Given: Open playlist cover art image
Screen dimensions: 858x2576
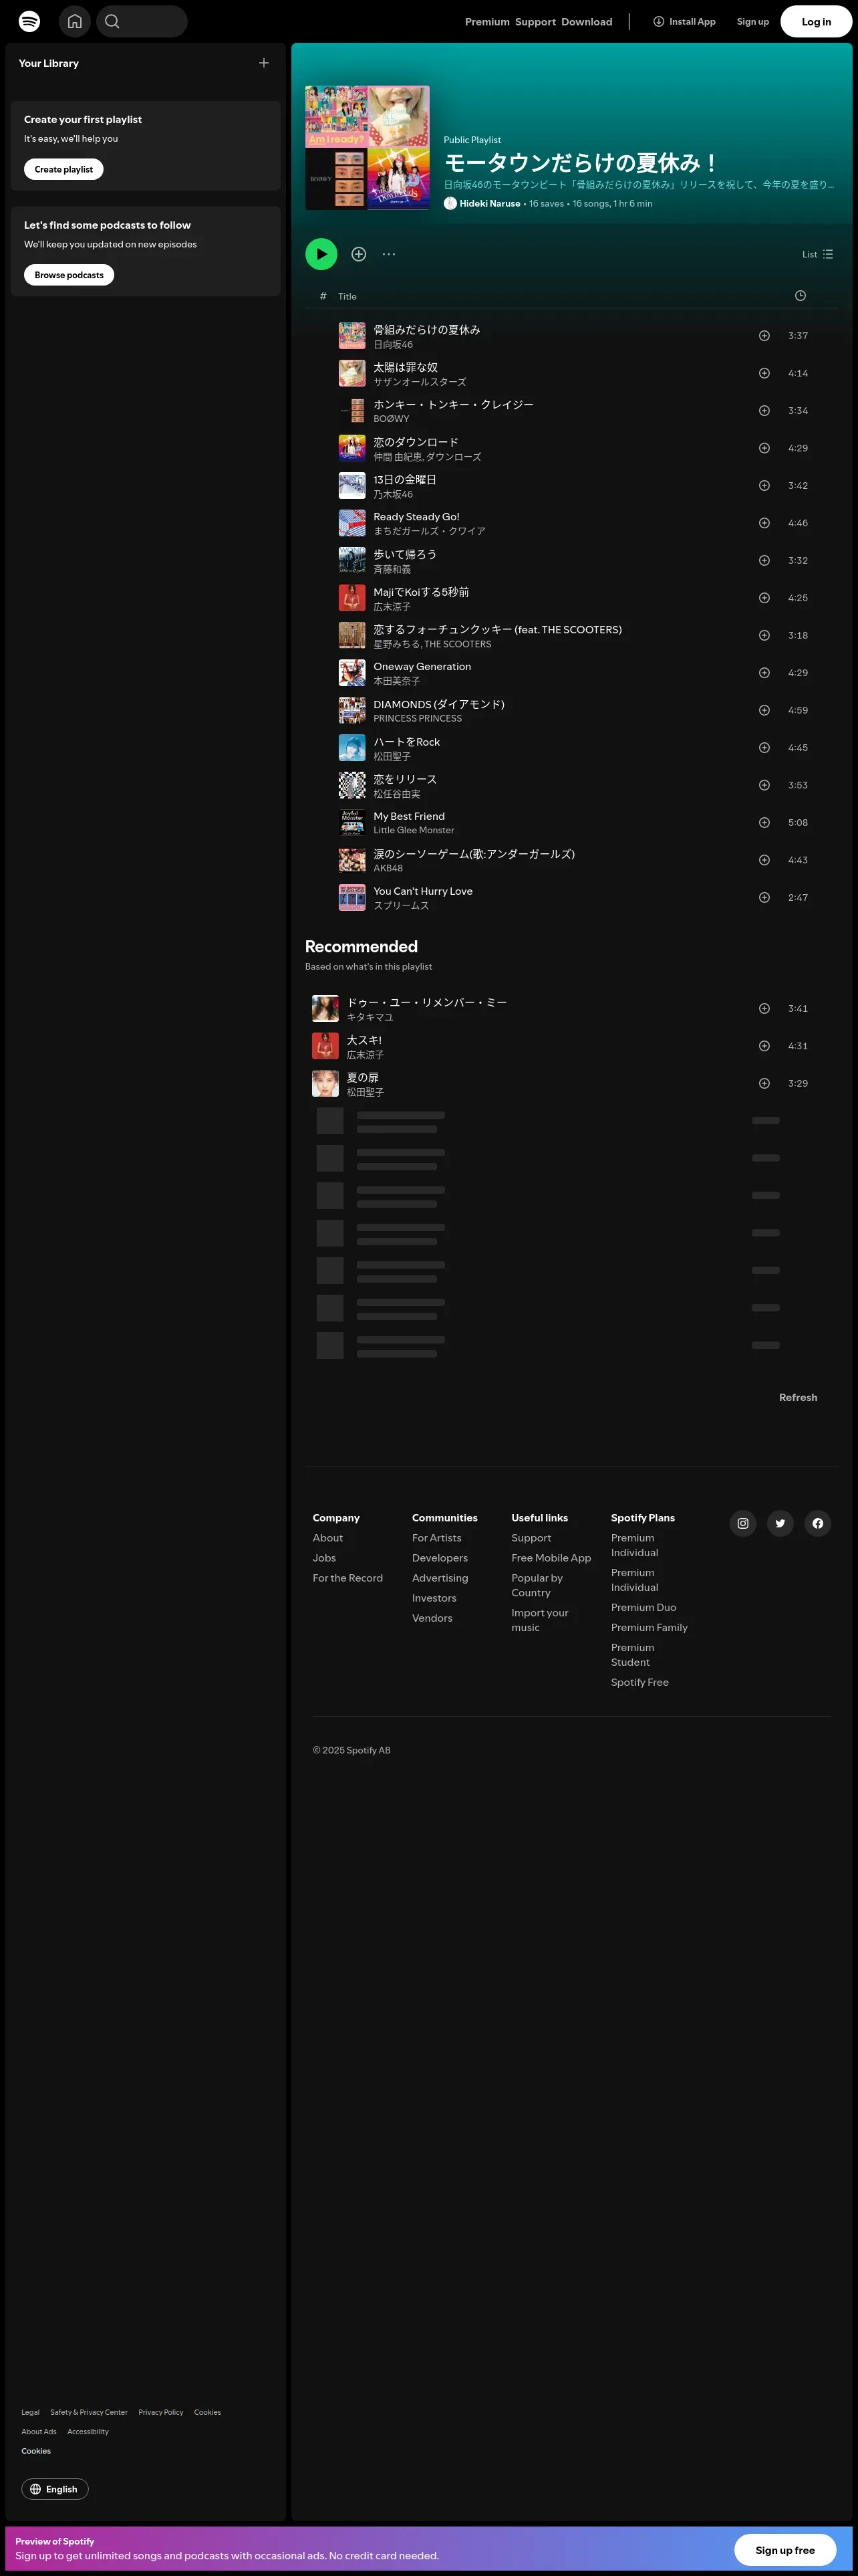Looking at the screenshot, I should coord(368,148).
